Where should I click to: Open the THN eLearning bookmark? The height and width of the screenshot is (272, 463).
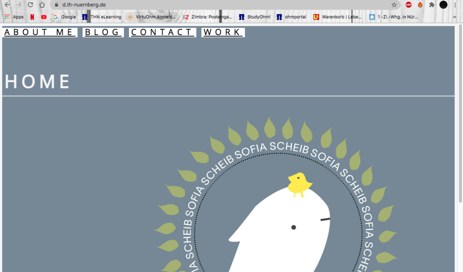click(x=101, y=17)
